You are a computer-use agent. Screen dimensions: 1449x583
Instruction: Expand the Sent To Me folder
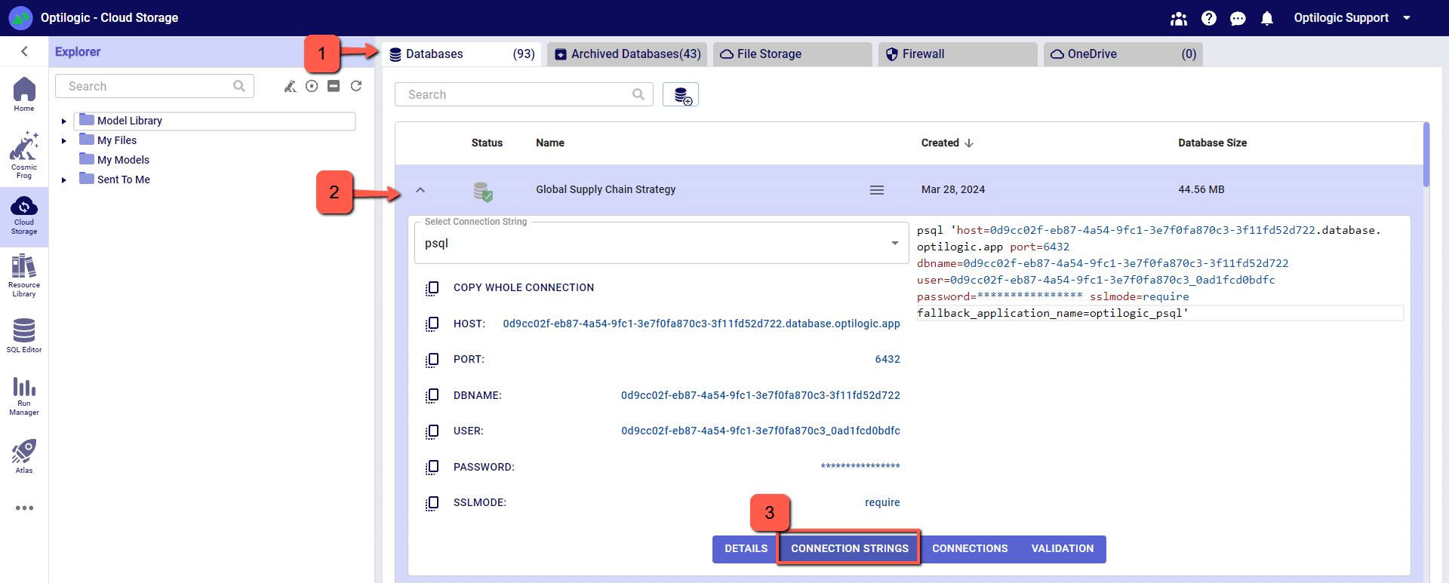[x=64, y=180]
